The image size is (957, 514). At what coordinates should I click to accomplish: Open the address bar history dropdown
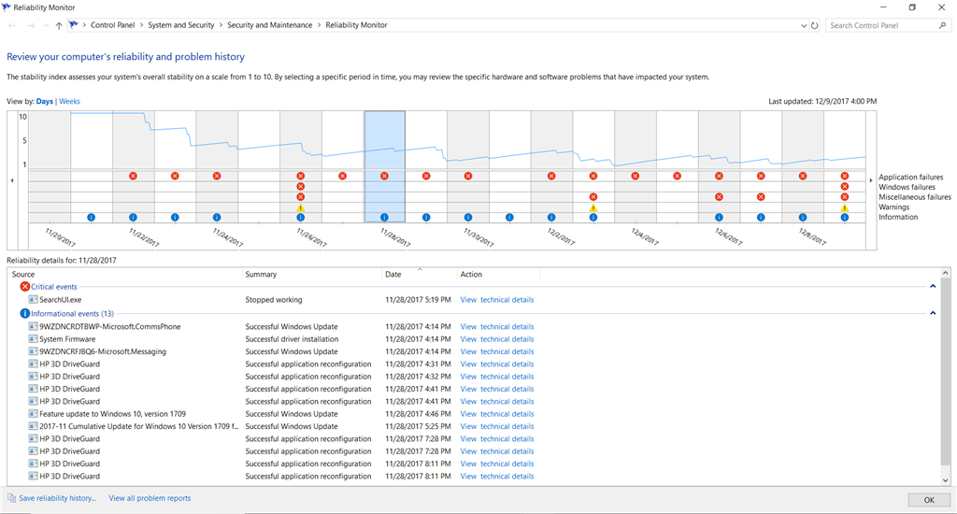803,25
